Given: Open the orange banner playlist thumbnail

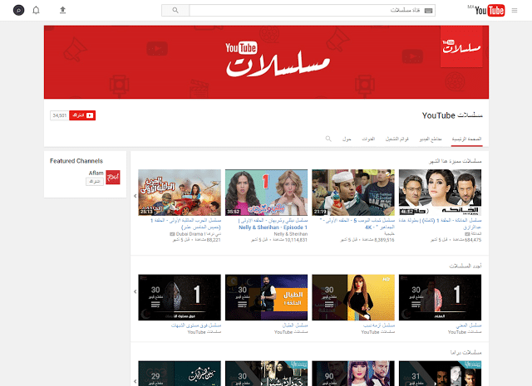Looking at the screenshot, I should point(266,297).
